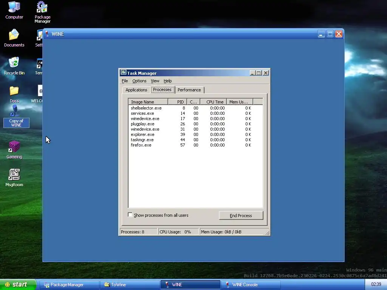Screen dimensions: 387x290
Task: Click the CPU Usage status bar entry
Action: [178, 232]
